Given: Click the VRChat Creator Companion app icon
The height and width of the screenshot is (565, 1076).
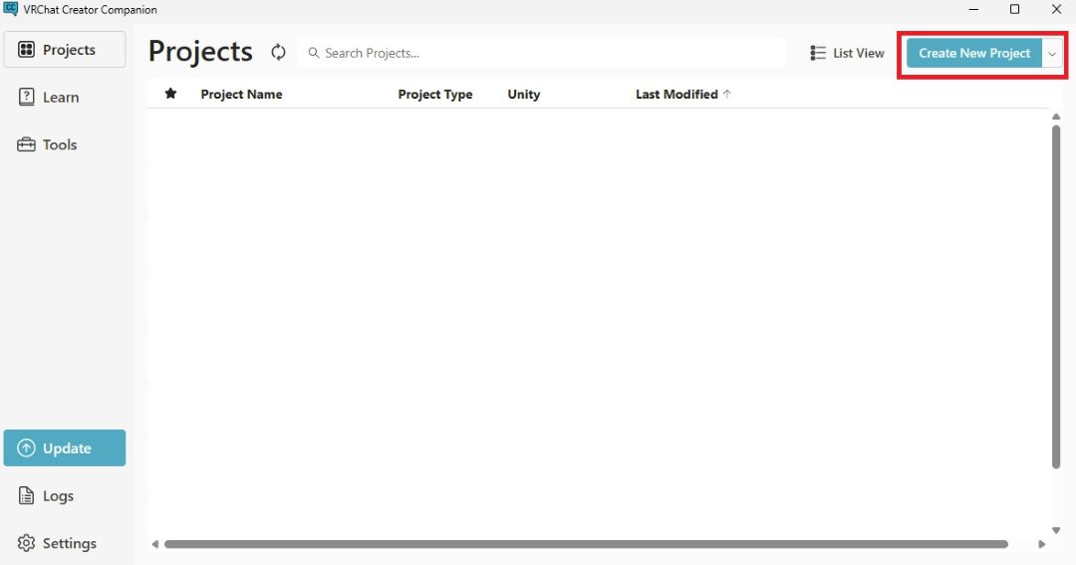Looking at the screenshot, I should [x=10, y=9].
